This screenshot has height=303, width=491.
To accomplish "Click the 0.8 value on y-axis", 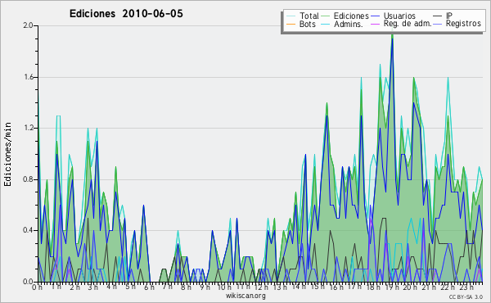I will tap(28, 179).
